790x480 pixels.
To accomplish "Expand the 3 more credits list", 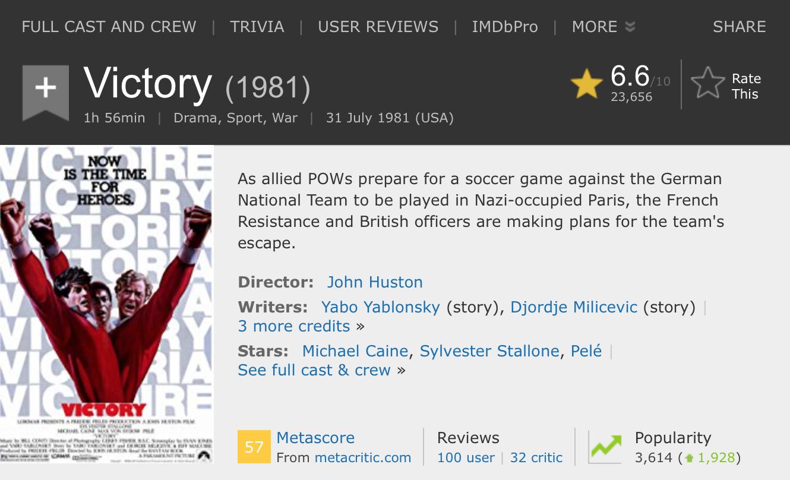I will [x=293, y=326].
